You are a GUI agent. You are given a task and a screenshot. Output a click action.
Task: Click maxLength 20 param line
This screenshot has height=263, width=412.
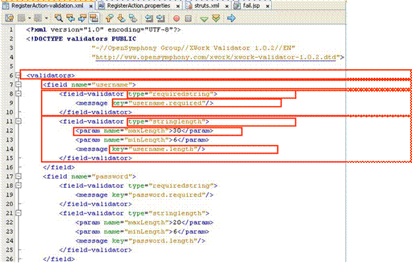pyautogui.click(x=144, y=223)
